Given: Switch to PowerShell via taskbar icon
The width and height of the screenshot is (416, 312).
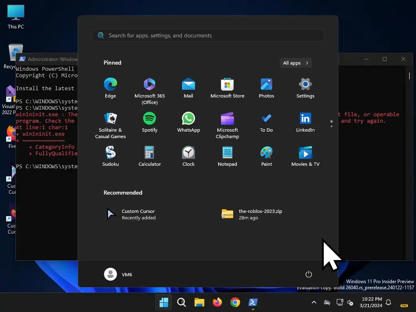Looking at the screenshot, I should (253, 302).
